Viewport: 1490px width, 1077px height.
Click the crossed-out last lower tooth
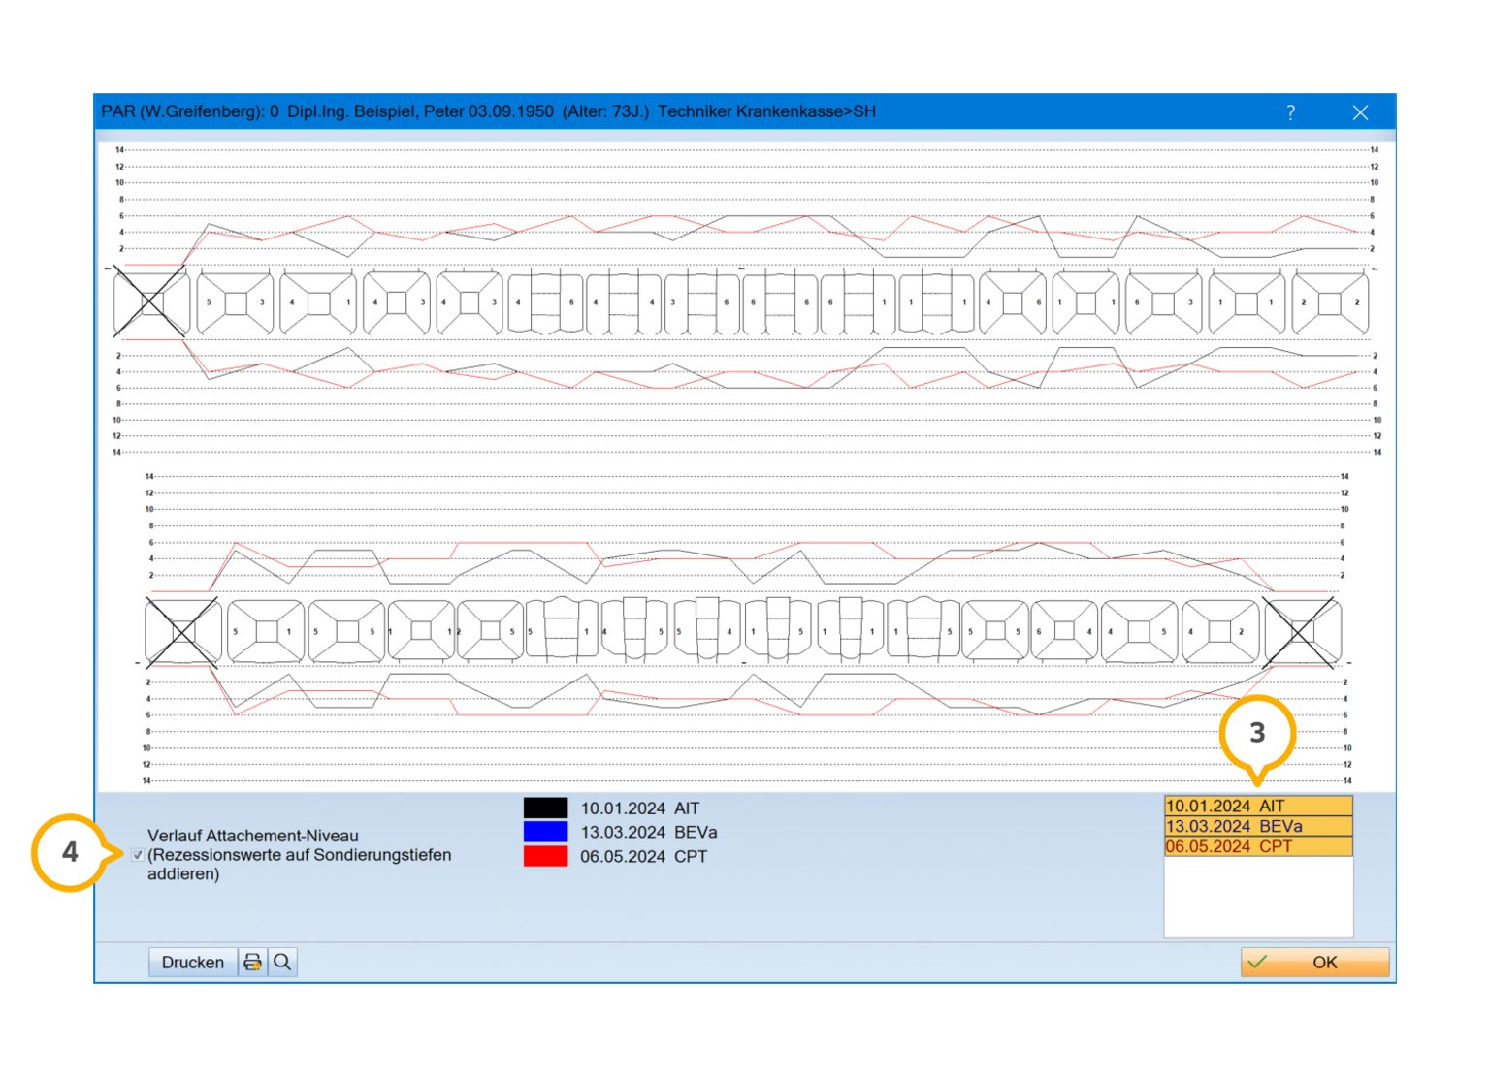point(1302,632)
